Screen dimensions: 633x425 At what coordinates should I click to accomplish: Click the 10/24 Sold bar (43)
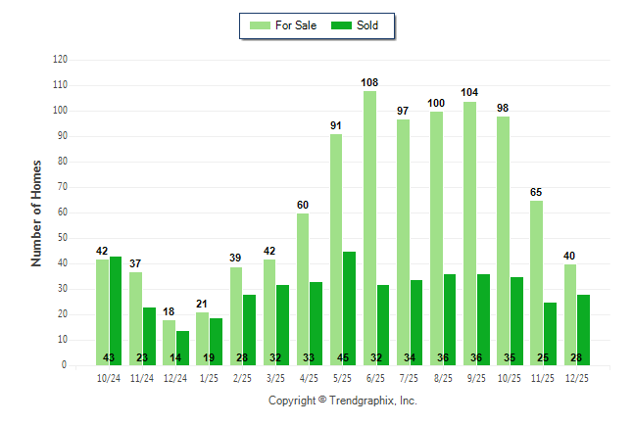pos(116,311)
